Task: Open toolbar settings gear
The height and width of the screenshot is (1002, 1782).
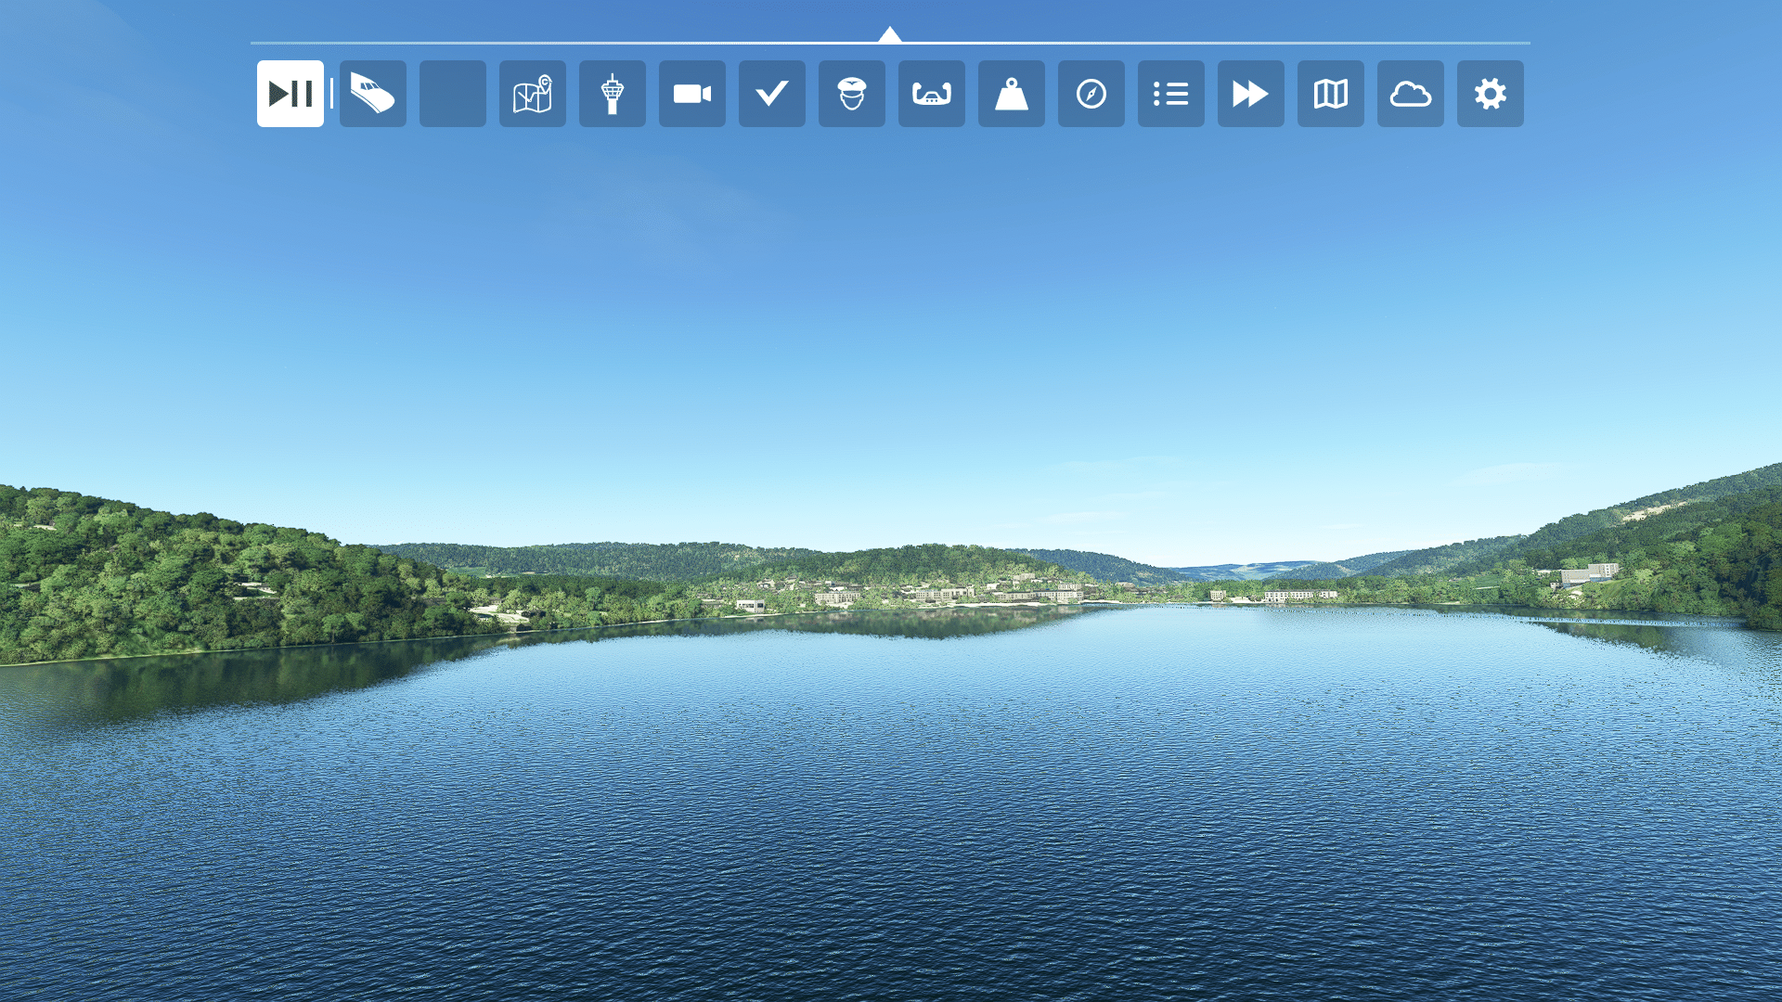Action: click(1490, 94)
